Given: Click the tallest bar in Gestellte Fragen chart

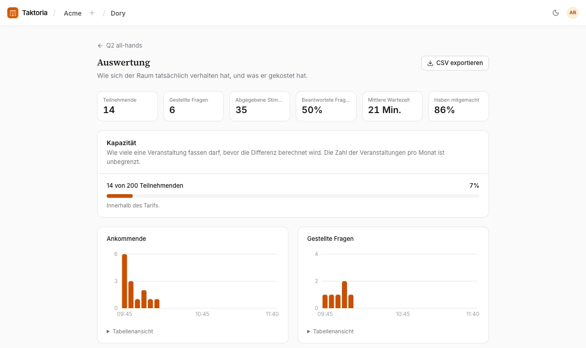Looking at the screenshot, I should [344, 294].
